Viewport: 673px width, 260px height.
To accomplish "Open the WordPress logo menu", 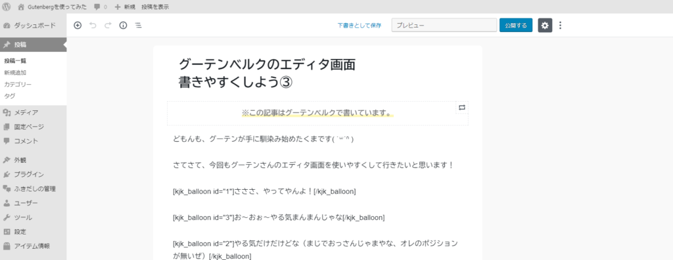I will [x=7, y=7].
